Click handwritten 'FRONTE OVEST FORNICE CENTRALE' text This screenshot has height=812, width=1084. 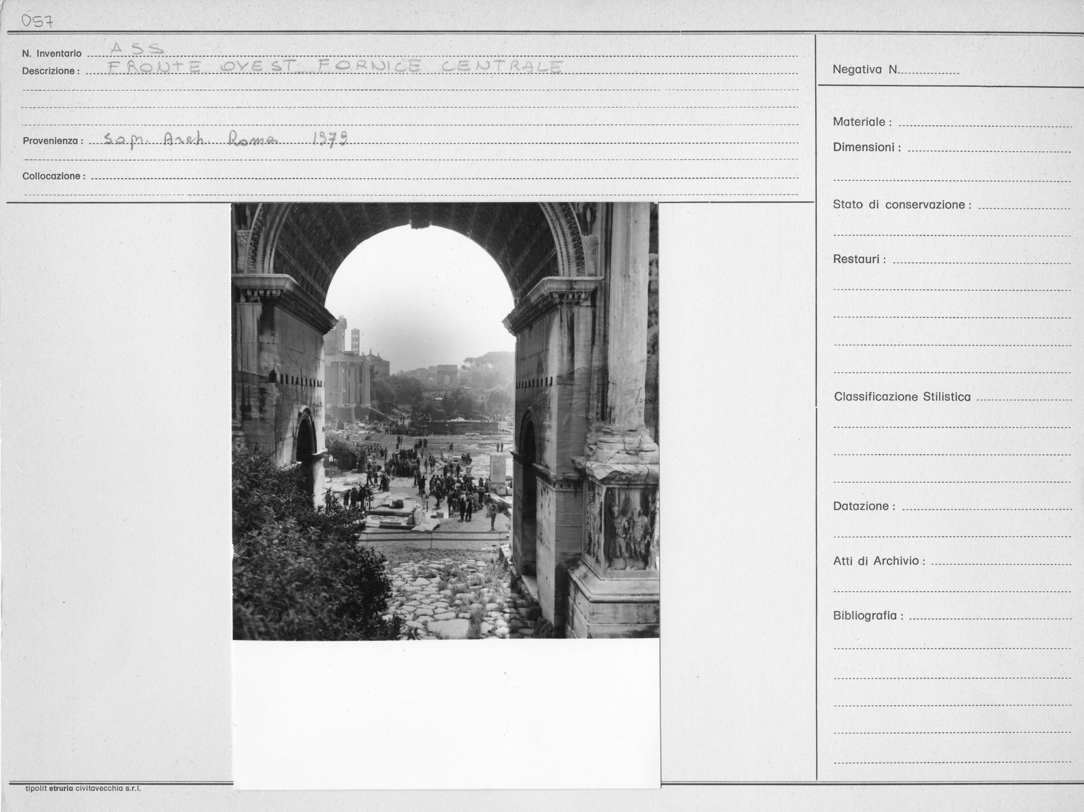335,66
